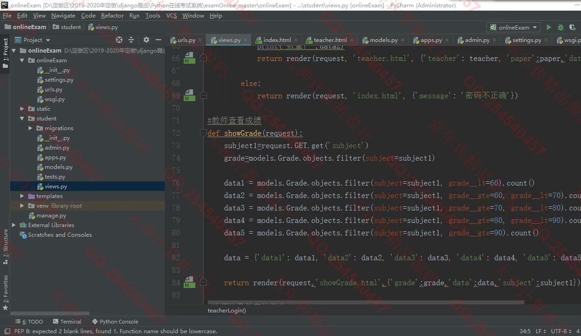Viewport: 581px width, 336px height.
Task: Click the Project panel horizontal scrollbar
Action: point(50,313)
